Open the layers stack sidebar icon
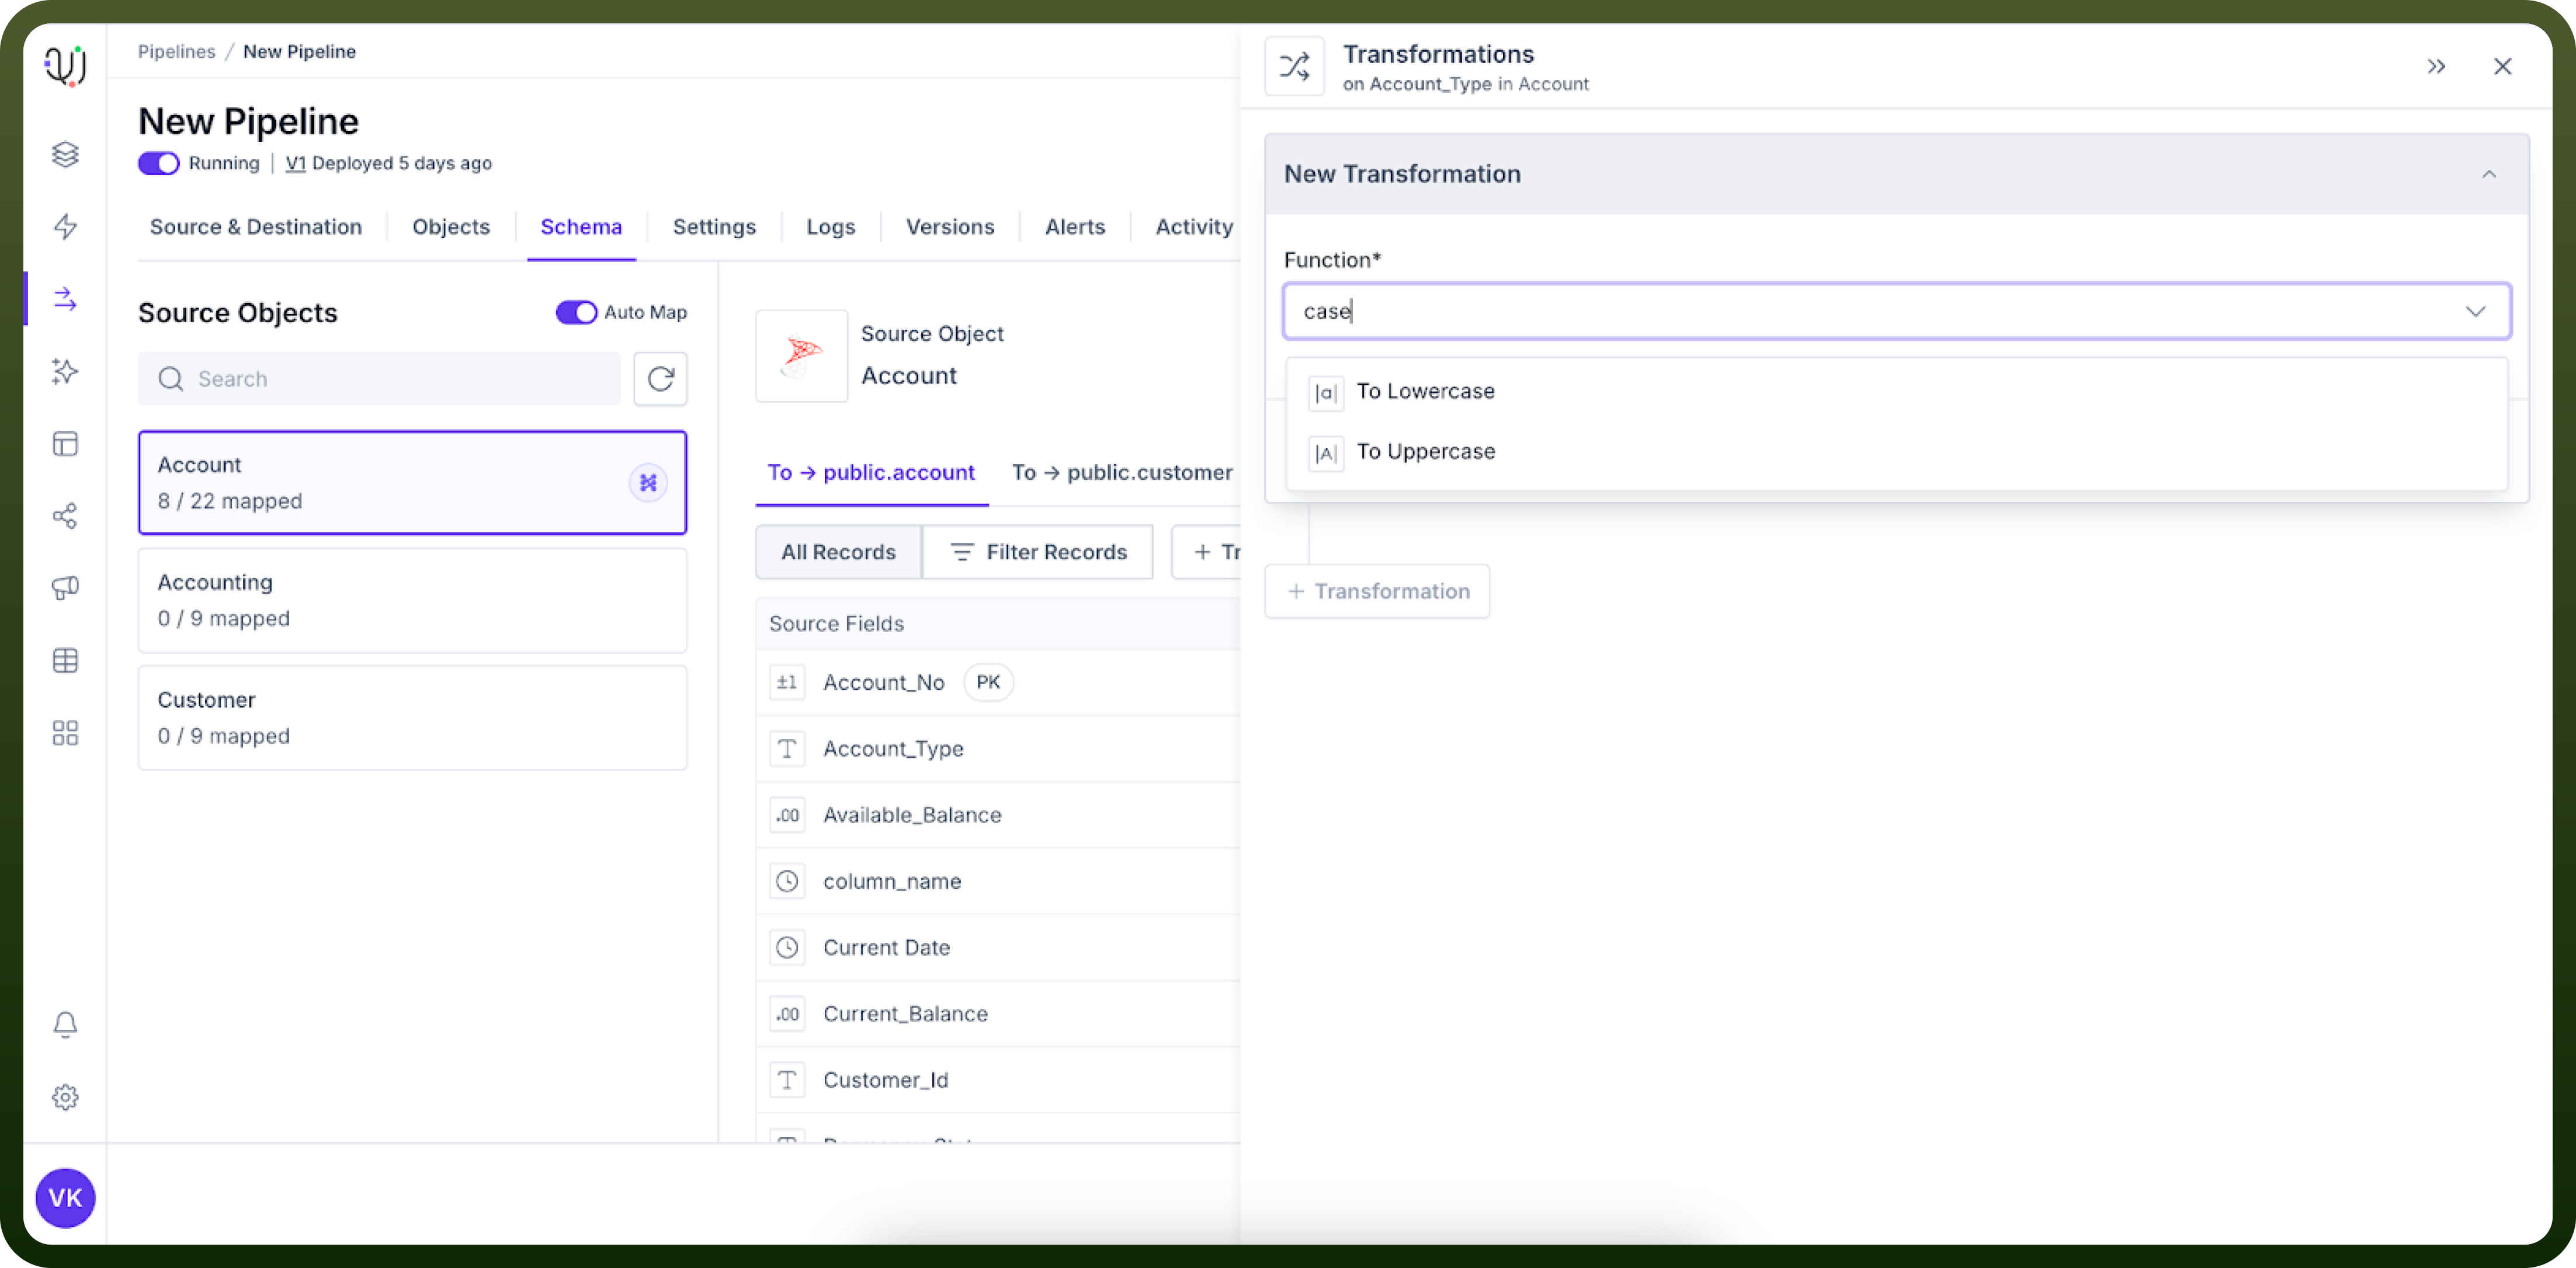 pos(65,154)
